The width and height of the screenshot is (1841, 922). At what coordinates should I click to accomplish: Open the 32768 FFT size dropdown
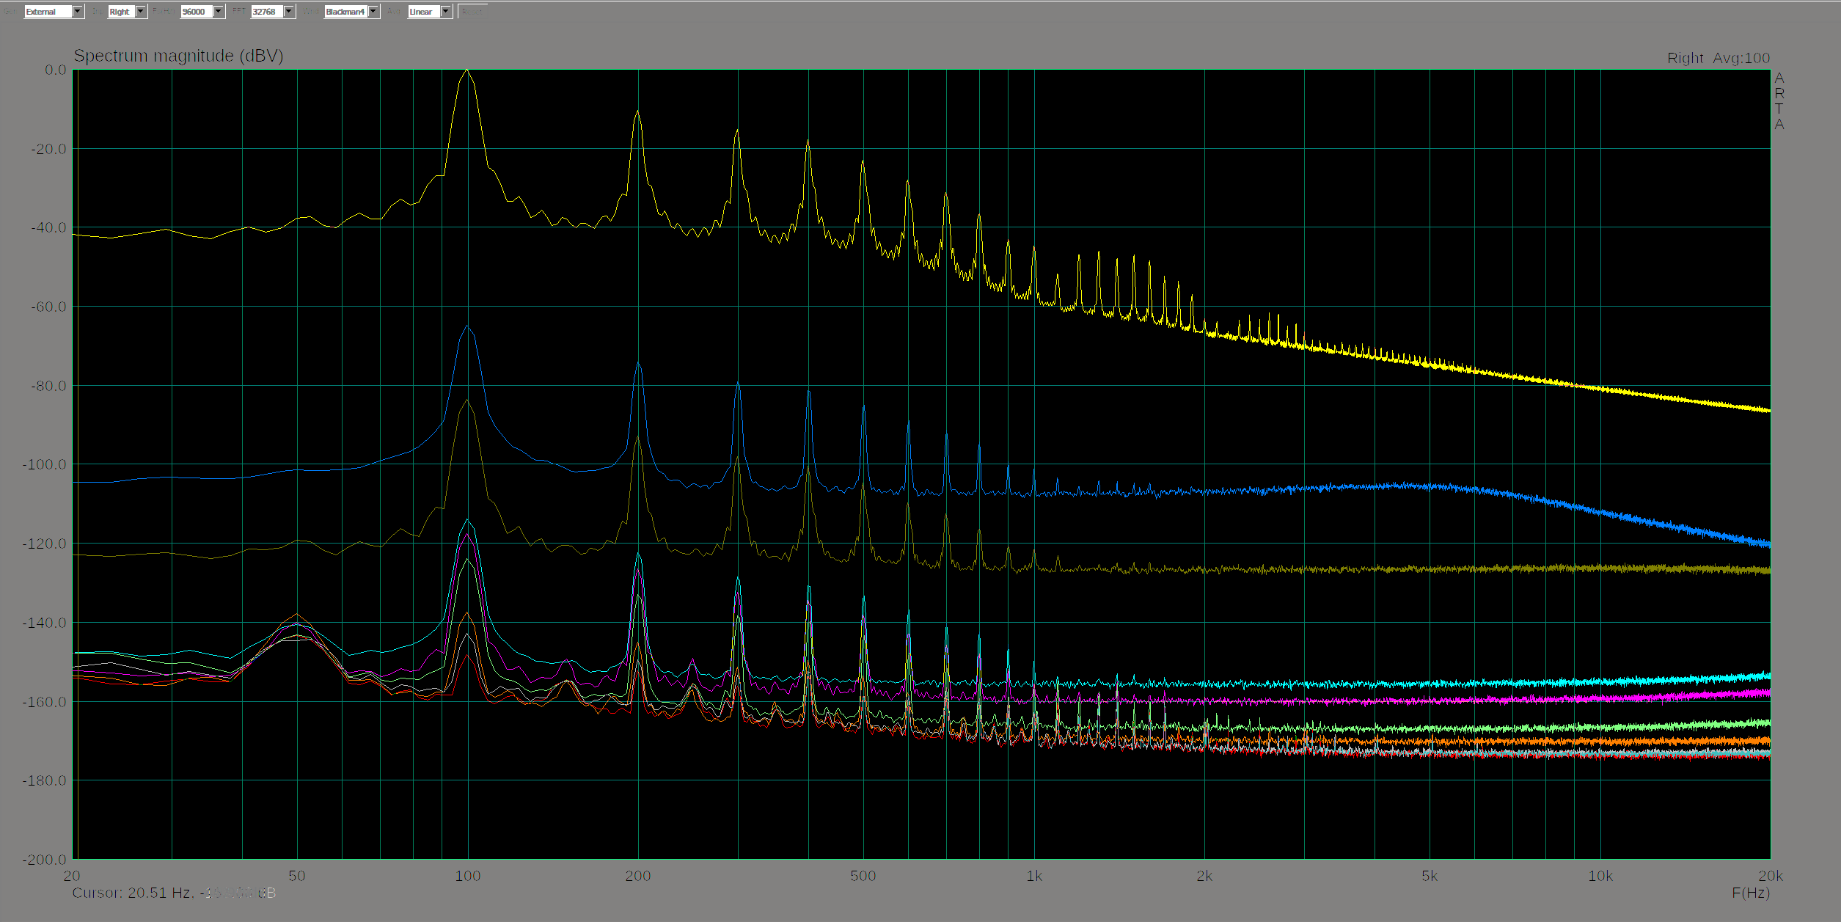click(273, 12)
